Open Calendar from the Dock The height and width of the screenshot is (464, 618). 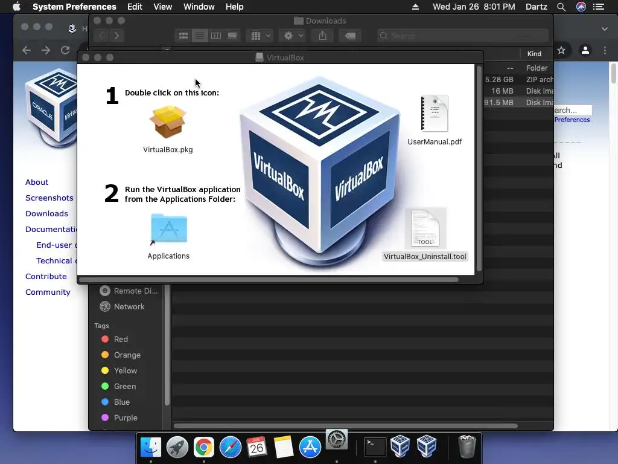coord(257,447)
